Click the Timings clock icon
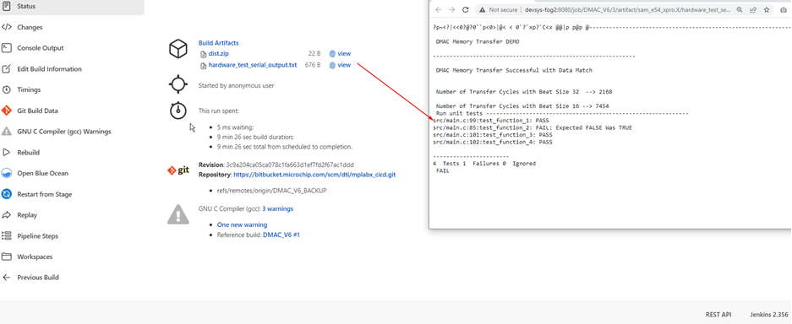 (x=7, y=89)
